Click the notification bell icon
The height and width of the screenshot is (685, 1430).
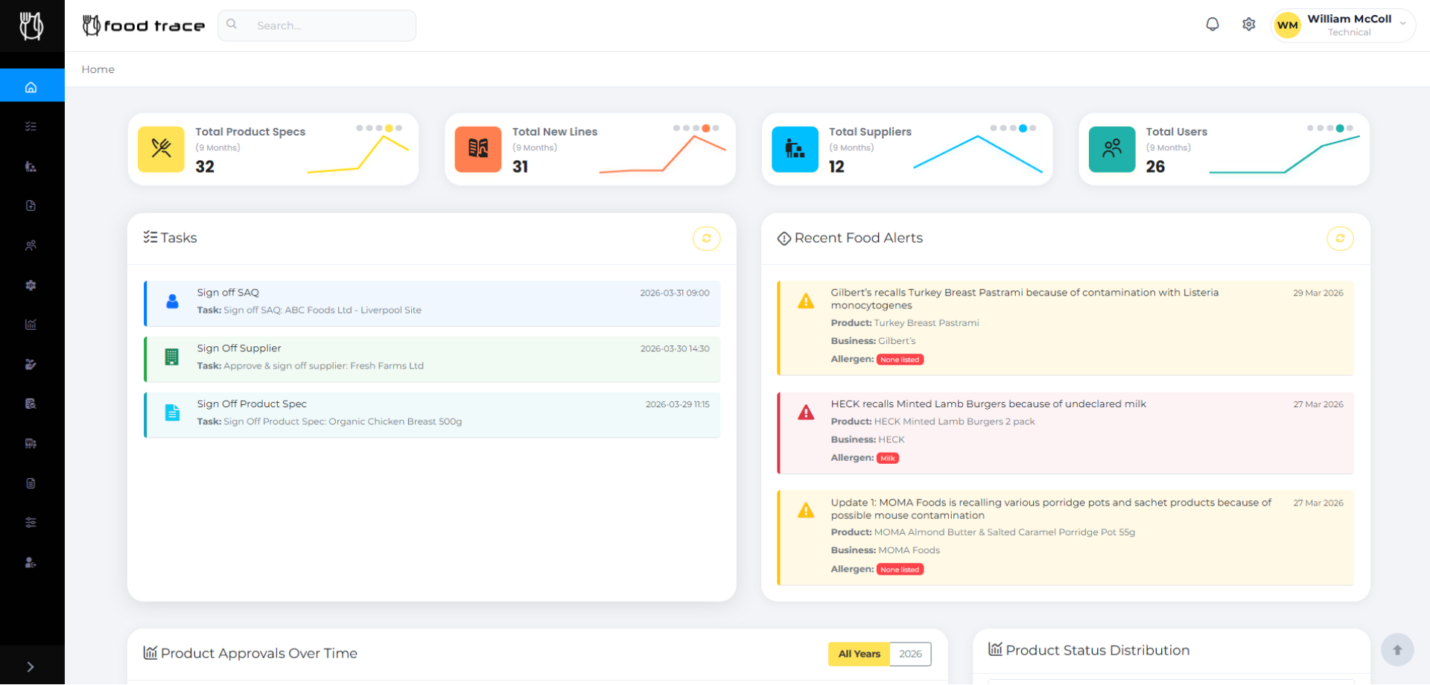coord(1213,25)
